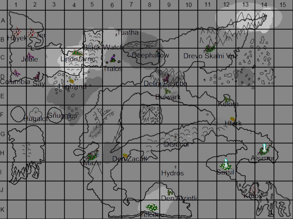Click the gold Den Zacatl marker

click(124, 155)
